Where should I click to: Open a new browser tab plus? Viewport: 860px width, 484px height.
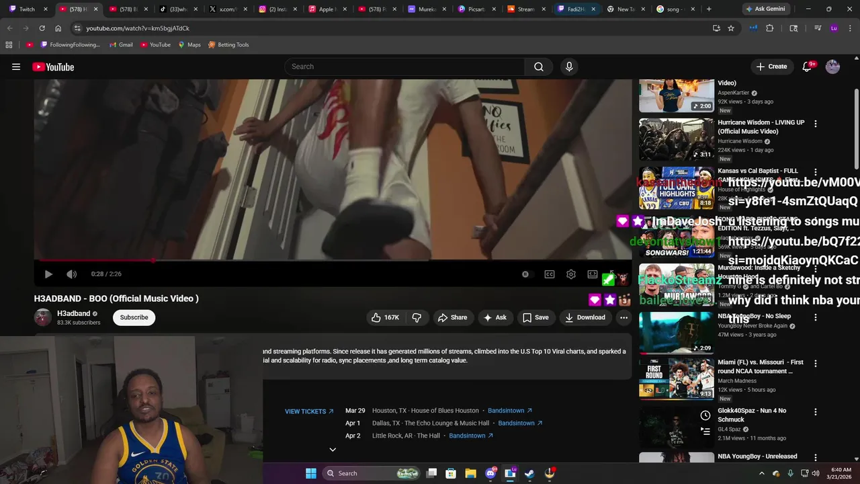click(x=709, y=9)
